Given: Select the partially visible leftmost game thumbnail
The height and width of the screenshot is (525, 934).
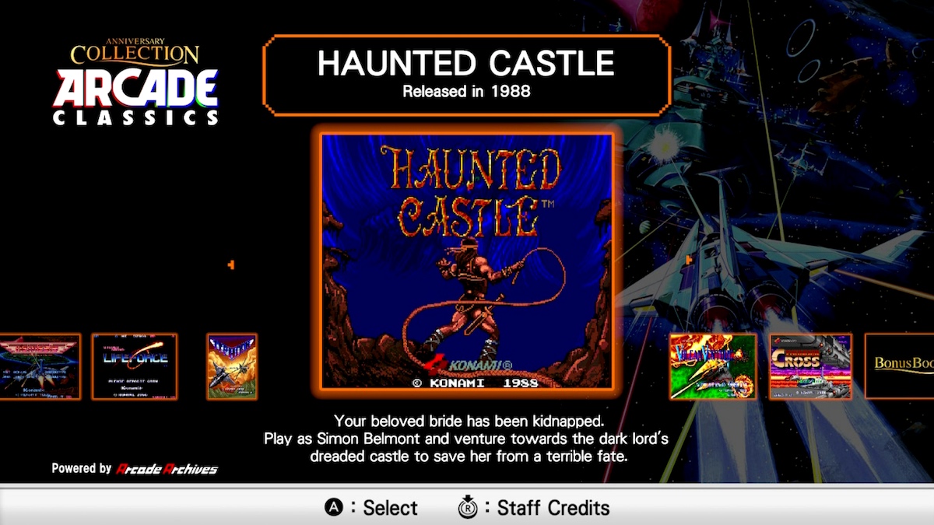Looking at the screenshot, I should coord(40,366).
